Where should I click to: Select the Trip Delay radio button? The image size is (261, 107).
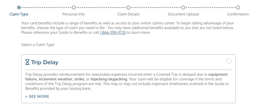click(x=229, y=61)
